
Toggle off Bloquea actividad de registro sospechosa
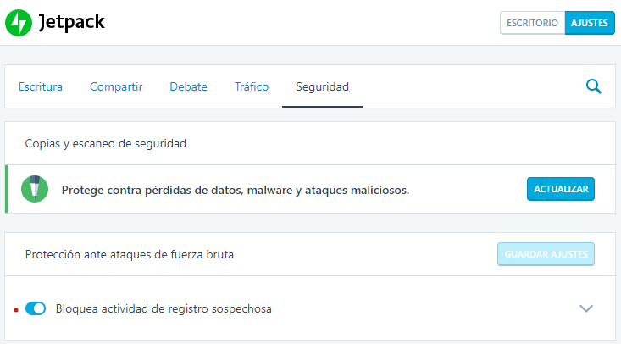click(x=36, y=308)
